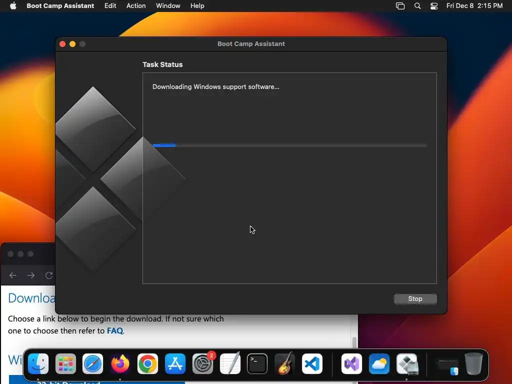Open the App Store from the Dock

175,363
